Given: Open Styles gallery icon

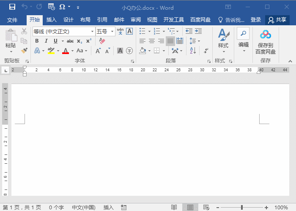Looking at the screenshot, I should (x=224, y=35).
